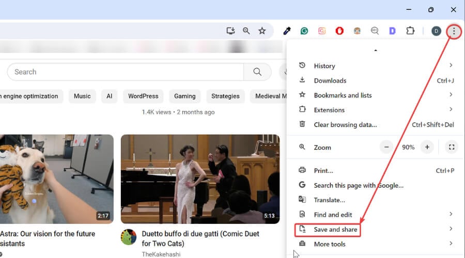Viewport: 465px width, 258px height.
Task: Increase zoom with the plus button
Action: [x=427, y=147]
